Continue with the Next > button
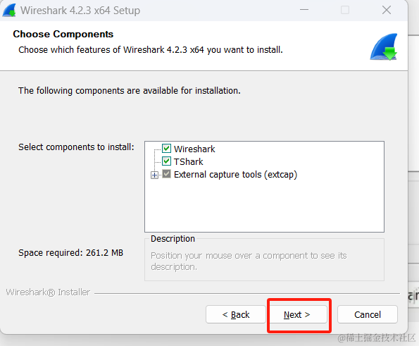419x346 pixels. click(x=297, y=315)
